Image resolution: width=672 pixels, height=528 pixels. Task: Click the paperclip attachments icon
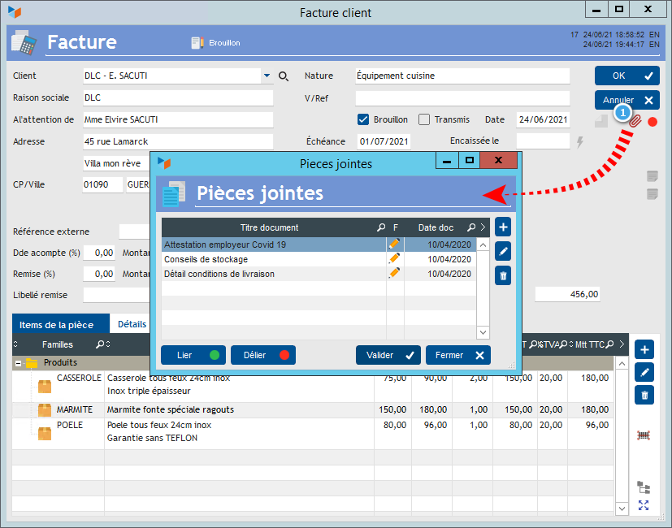click(635, 121)
